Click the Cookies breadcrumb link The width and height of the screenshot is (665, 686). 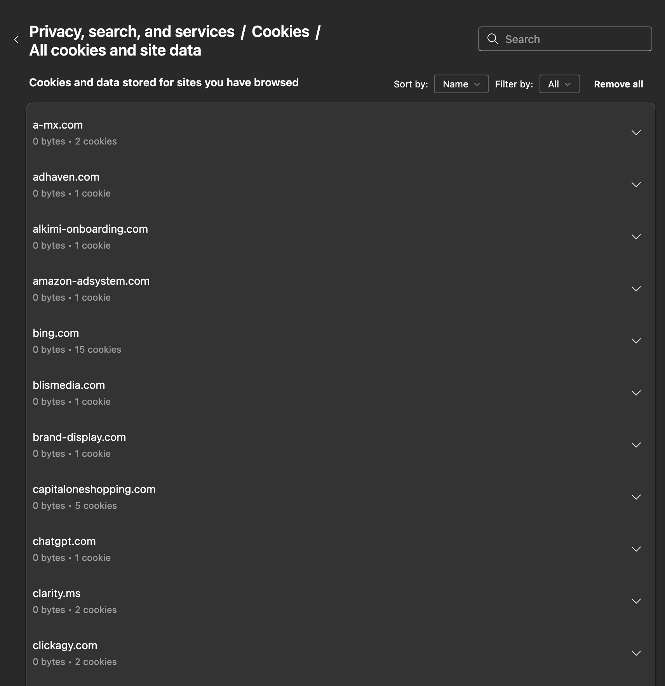[x=280, y=32]
